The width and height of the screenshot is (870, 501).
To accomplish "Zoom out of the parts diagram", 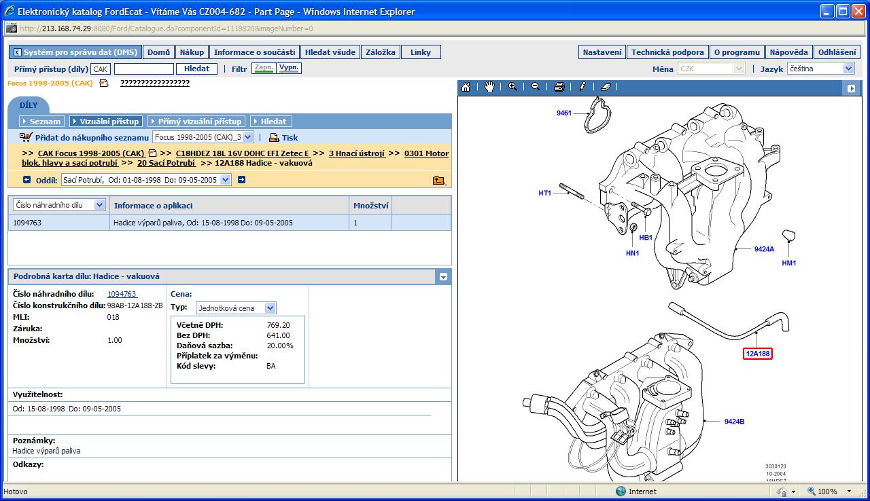I will 536,88.
